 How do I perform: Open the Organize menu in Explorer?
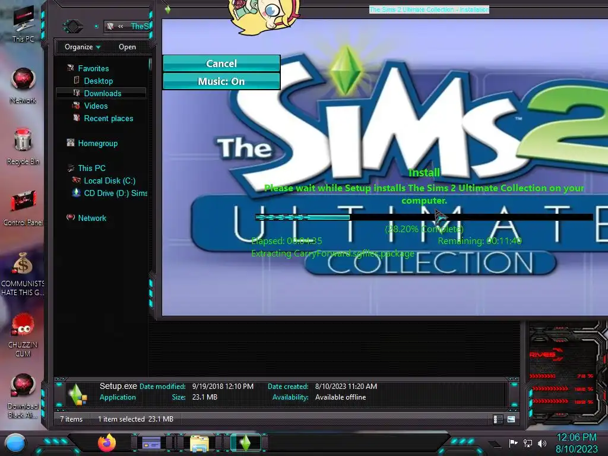click(82, 47)
